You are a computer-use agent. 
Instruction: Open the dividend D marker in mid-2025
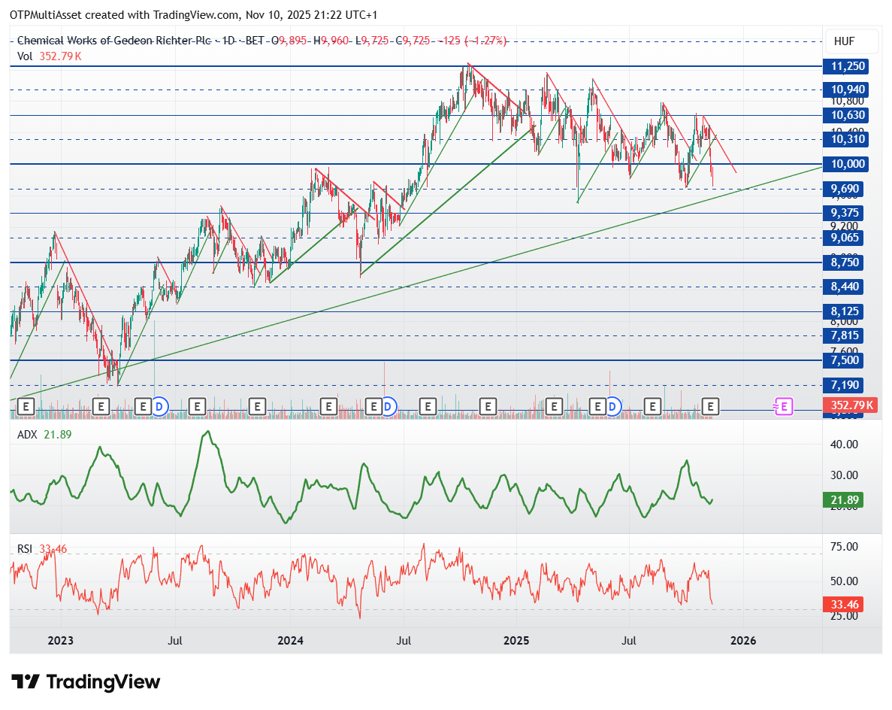(x=613, y=407)
